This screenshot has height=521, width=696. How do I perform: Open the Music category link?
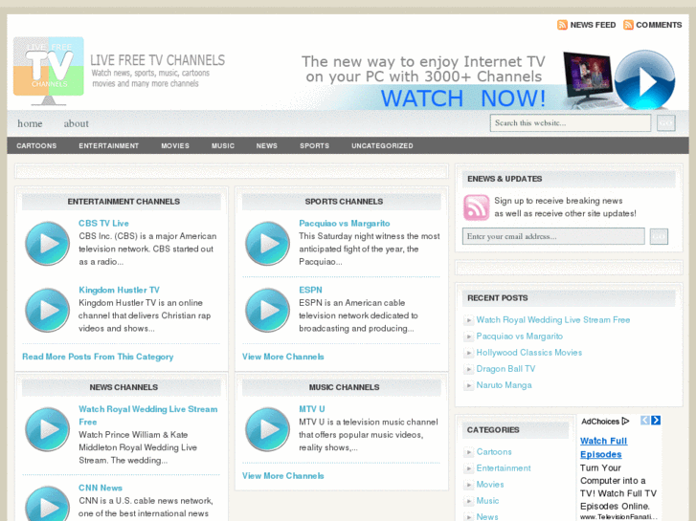(x=487, y=501)
